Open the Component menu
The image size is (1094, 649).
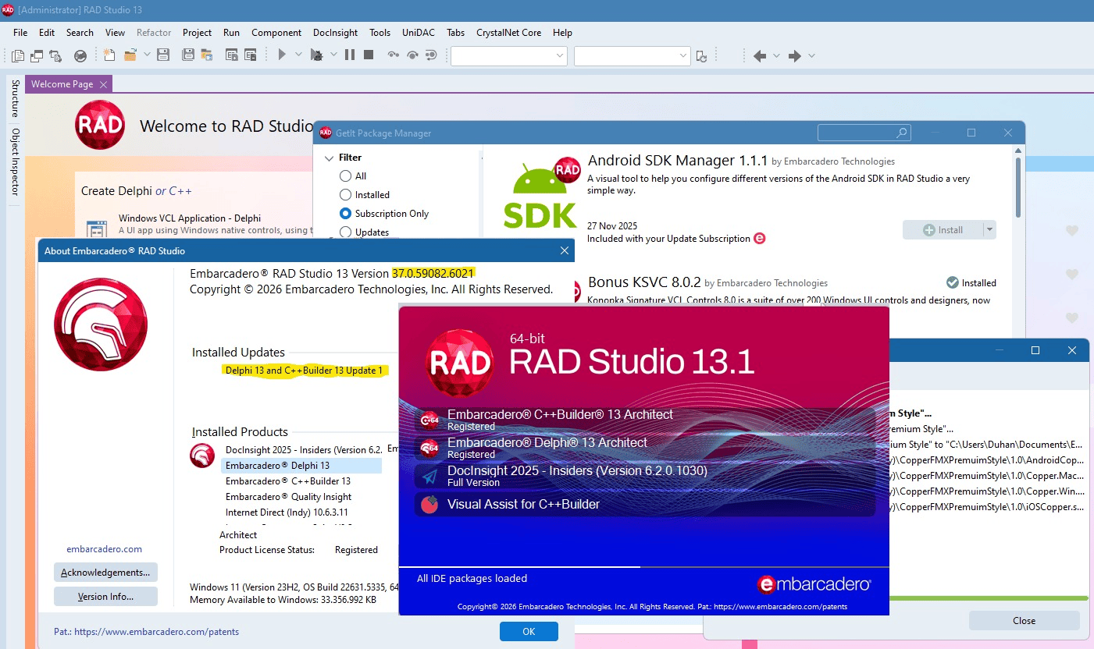[276, 33]
